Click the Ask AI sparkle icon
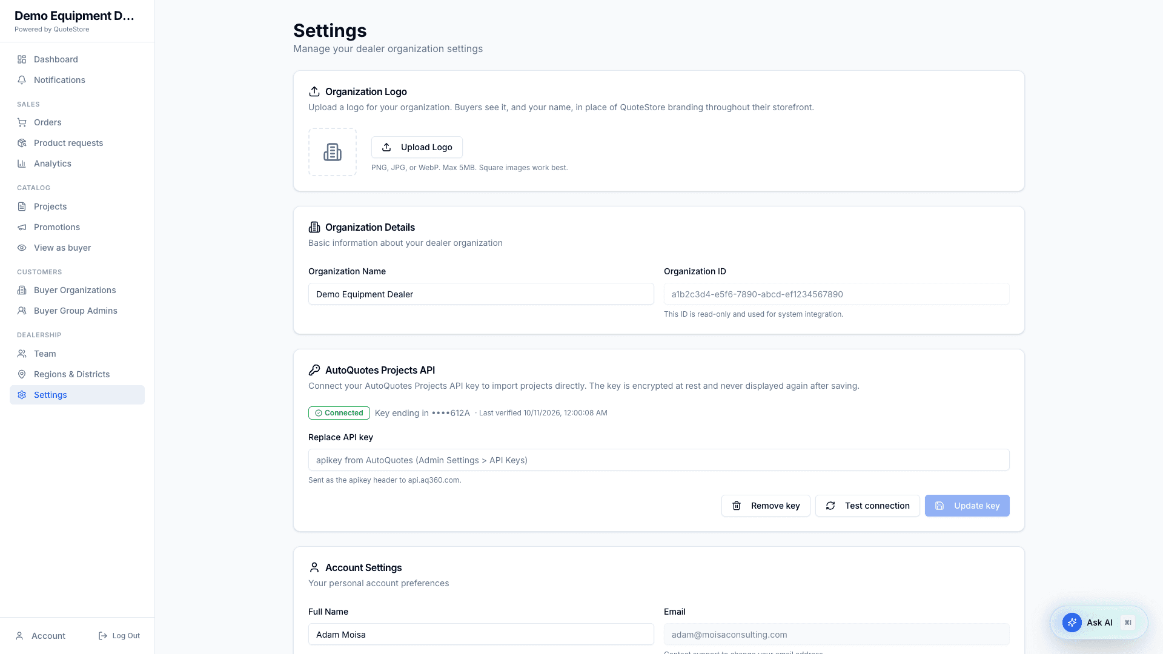The width and height of the screenshot is (1163, 654). click(x=1072, y=623)
